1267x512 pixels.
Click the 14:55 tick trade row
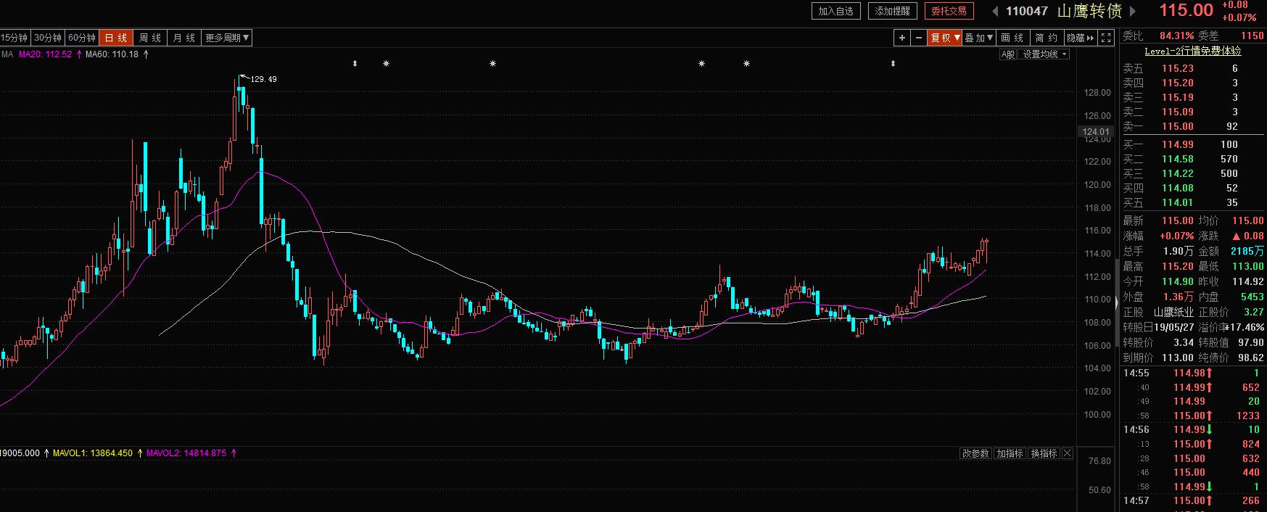[1193, 373]
